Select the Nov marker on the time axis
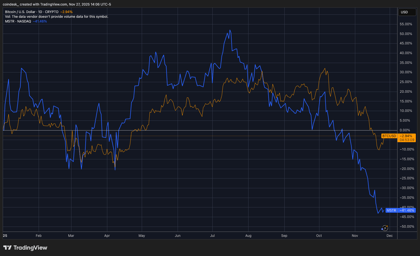Image resolution: width=420 pixels, height=256 pixels. pyautogui.click(x=355, y=236)
